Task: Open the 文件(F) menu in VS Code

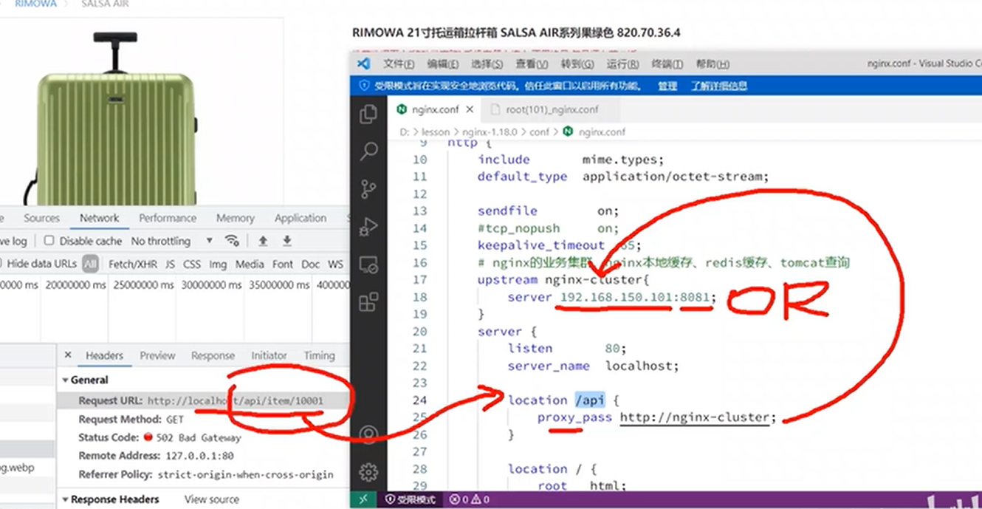Action: coord(399,64)
